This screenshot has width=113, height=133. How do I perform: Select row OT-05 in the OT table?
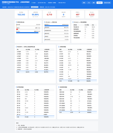point(35,101)
